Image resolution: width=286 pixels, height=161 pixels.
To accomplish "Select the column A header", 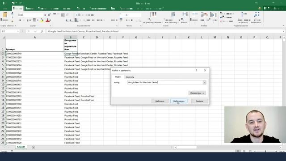I will pyautogui.click(x=35, y=38).
